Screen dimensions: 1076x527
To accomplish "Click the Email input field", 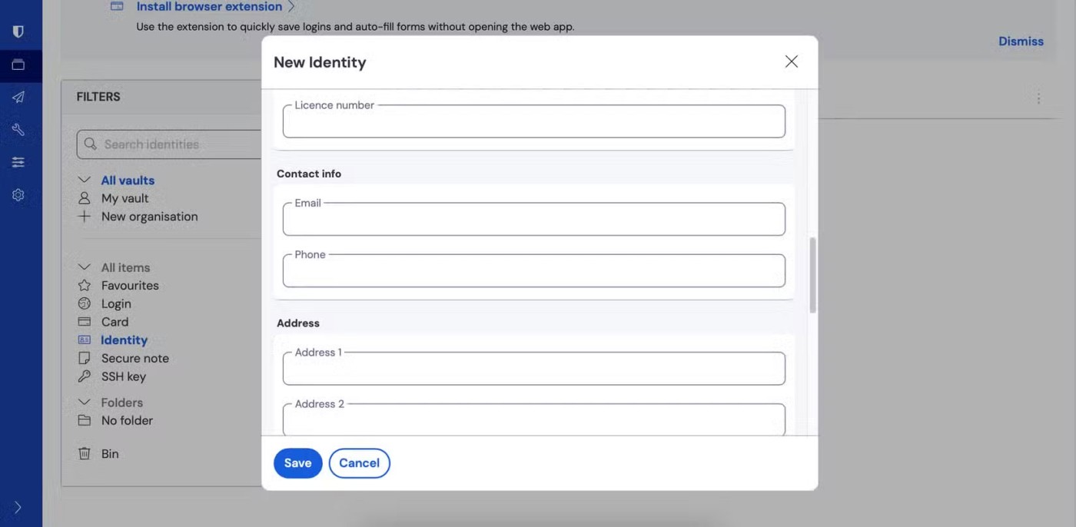I will click(x=533, y=221).
